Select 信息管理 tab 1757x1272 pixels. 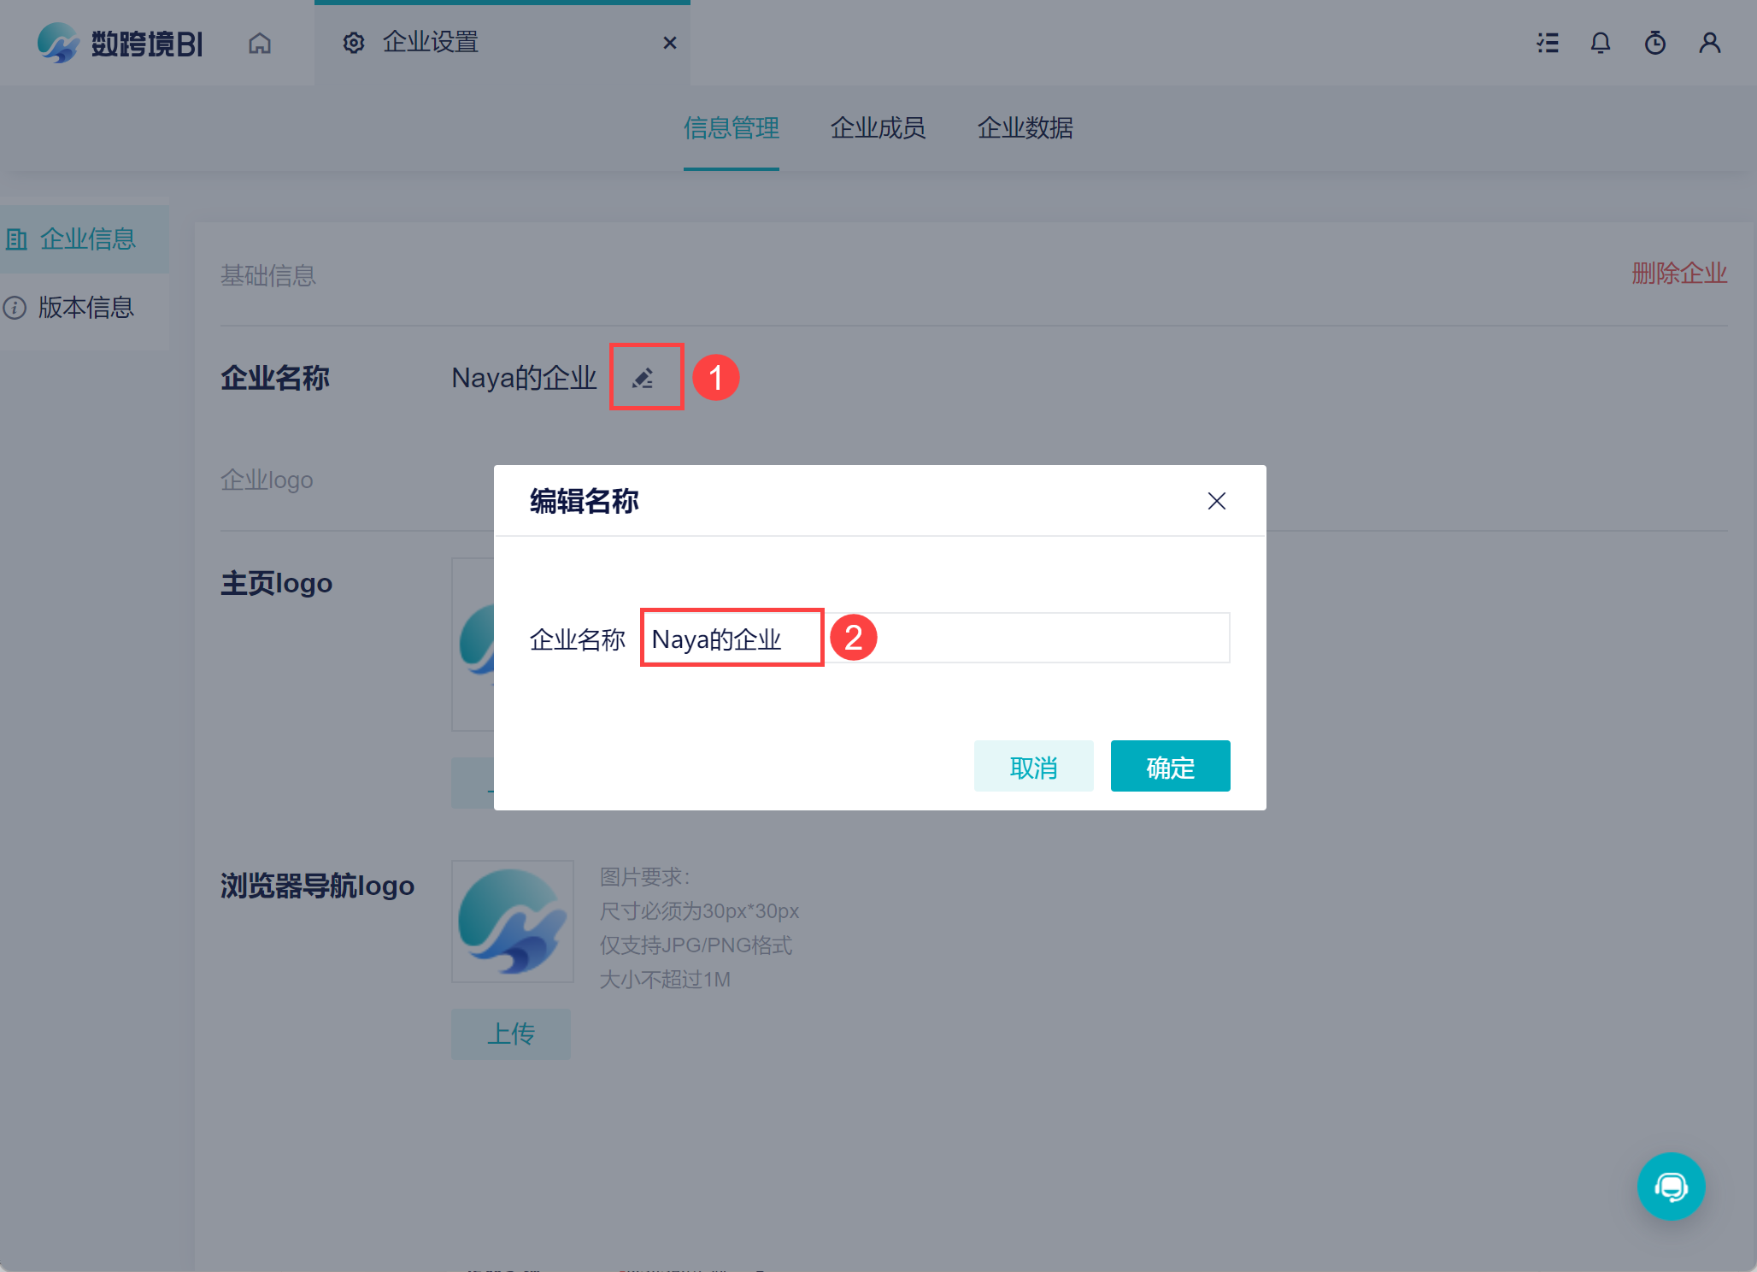731,128
